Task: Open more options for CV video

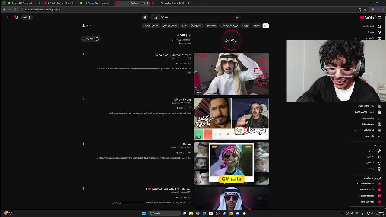Action: [x=84, y=144]
